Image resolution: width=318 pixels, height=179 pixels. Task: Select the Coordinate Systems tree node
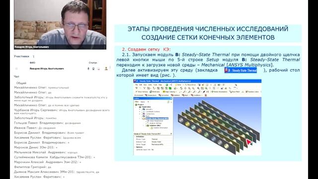point(151,111)
